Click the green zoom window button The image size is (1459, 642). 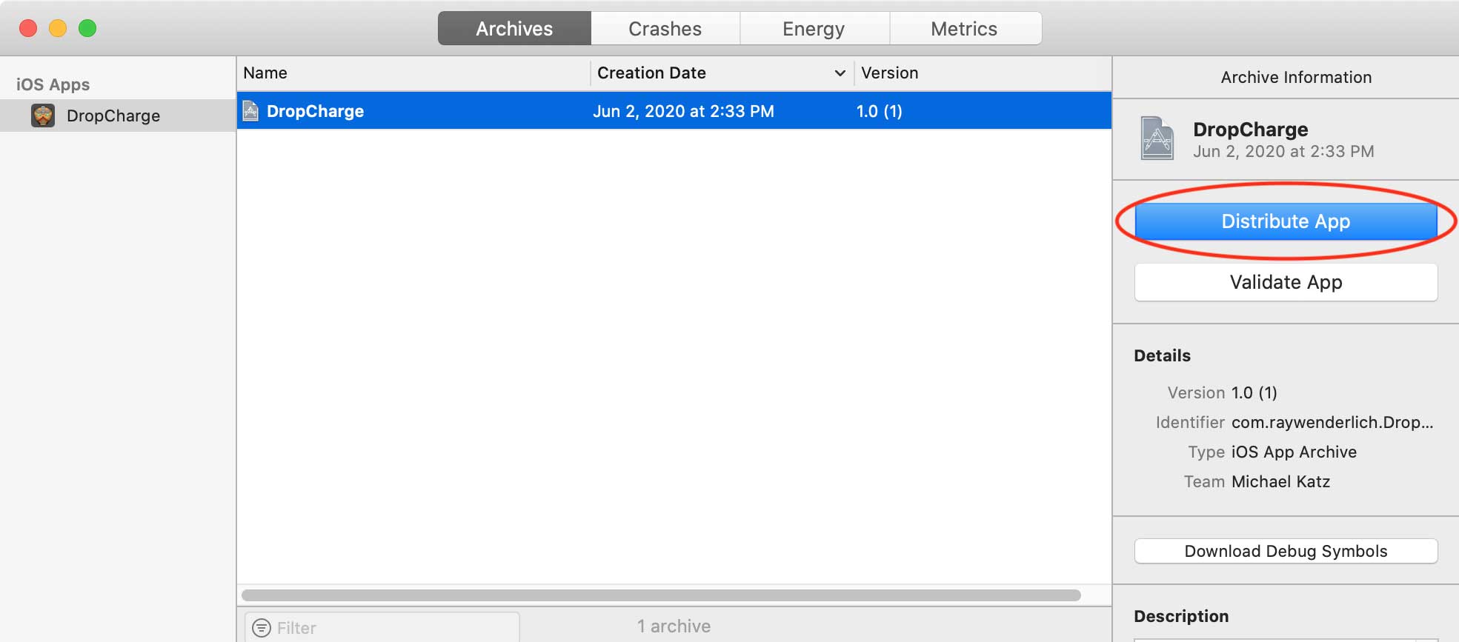87,28
